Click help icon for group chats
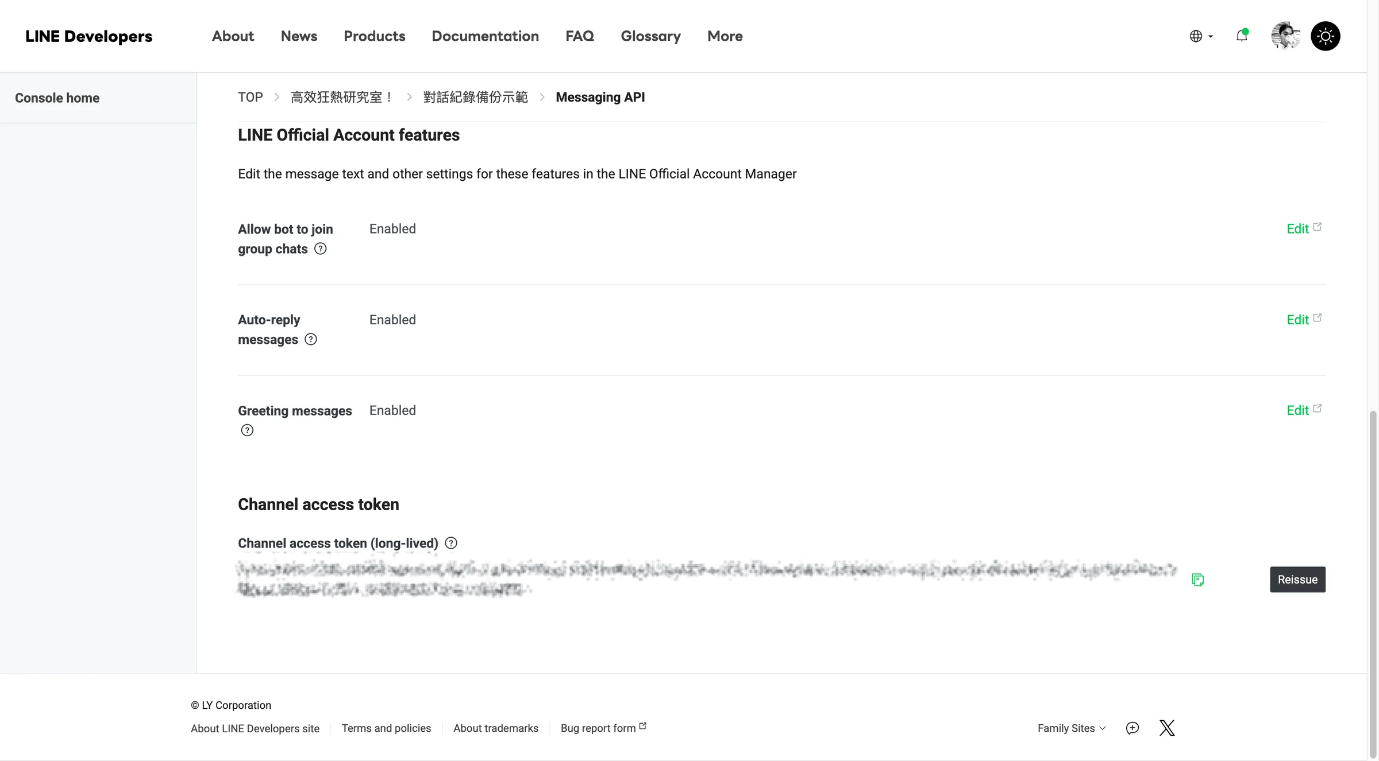The image size is (1379, 761). (x=321, y=249)
